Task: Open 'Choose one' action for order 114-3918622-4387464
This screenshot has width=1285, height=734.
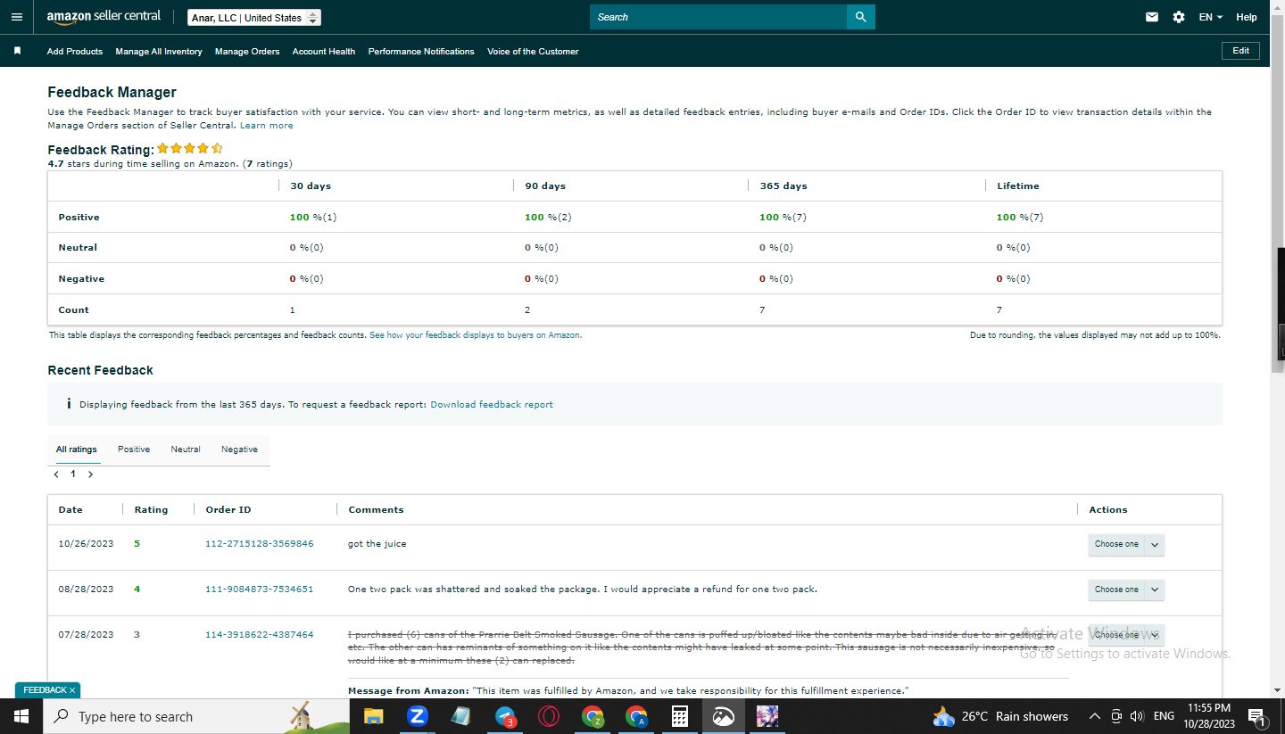Action: (x=1126, y=635)
